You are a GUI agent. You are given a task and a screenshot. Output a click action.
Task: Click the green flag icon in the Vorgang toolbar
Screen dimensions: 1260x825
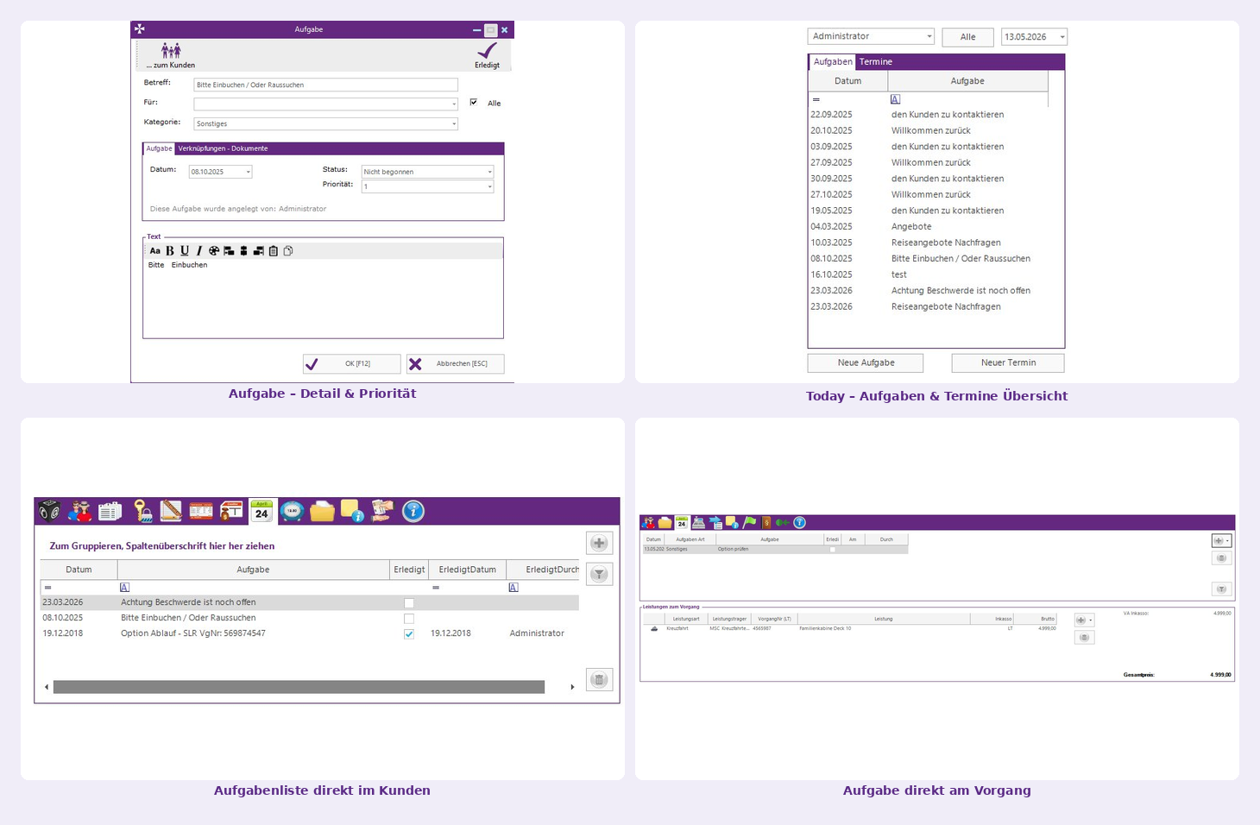749,522
